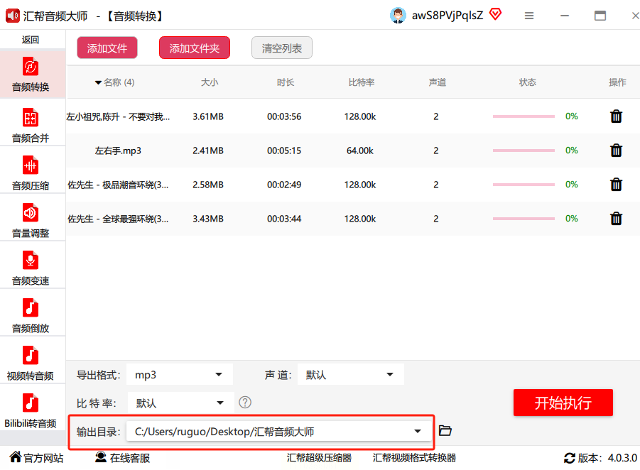This screenshot has height=470, width=640.
Task: Browse output folder with folder icon
Action: pyautogui.click(x=445, y=430)
